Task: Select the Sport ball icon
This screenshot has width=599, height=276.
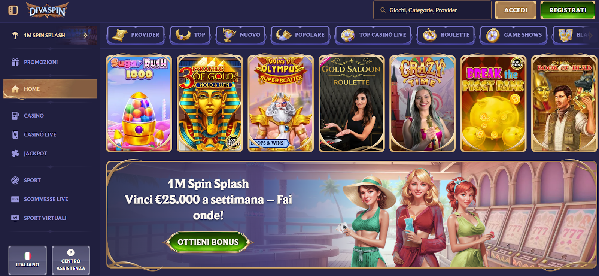Action: tap(15, 180)
